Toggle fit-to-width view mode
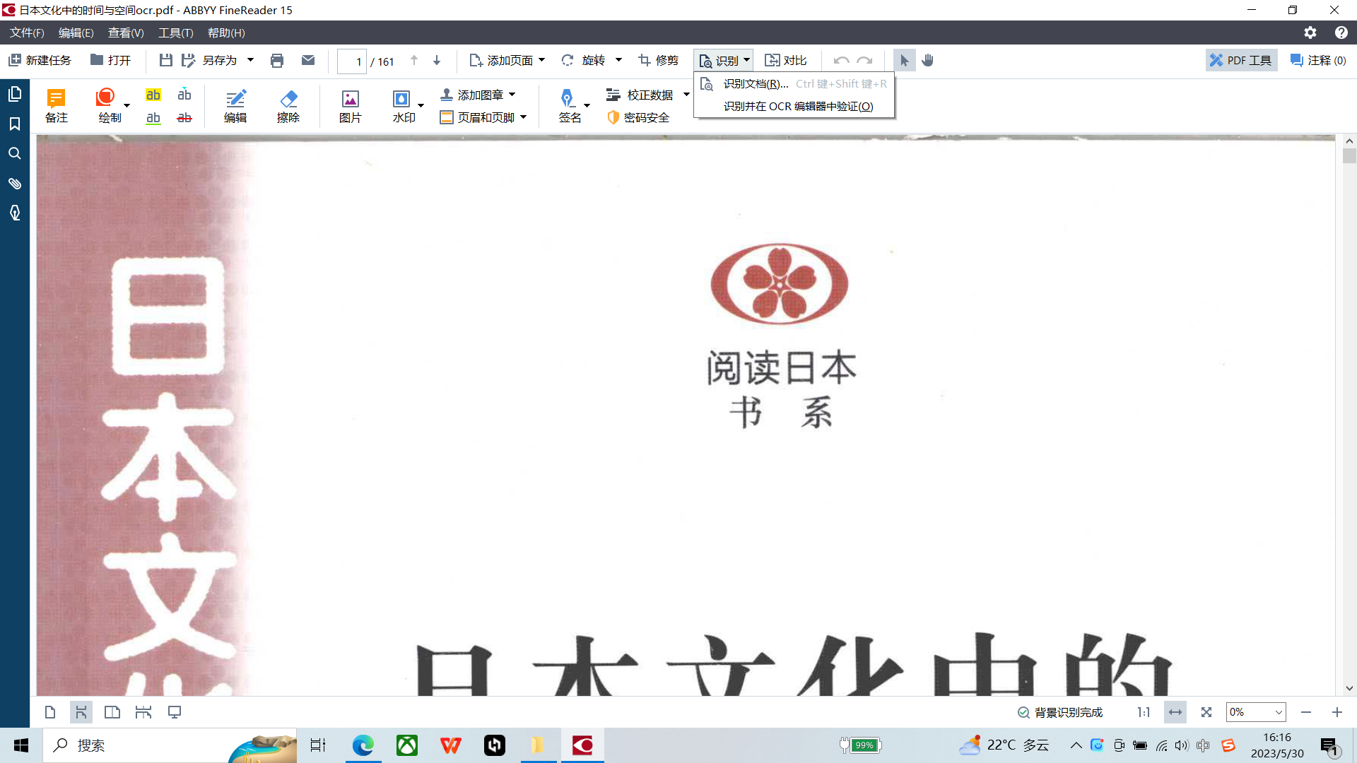 coord(1175,712)
